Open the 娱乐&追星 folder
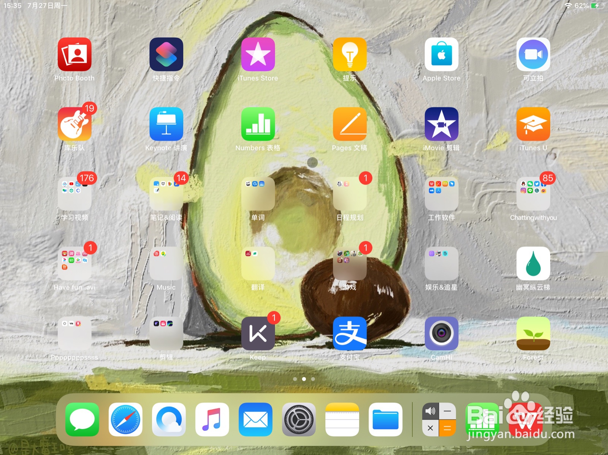The image size is (608, 455). coord(442,264)
